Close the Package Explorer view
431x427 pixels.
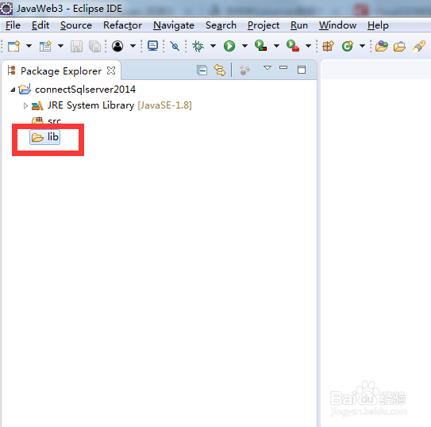(x=111, y=71)
